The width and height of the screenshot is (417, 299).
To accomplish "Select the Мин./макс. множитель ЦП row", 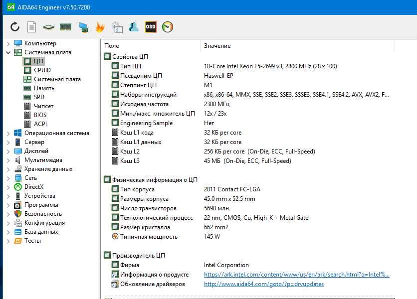I will coord(249,114).
